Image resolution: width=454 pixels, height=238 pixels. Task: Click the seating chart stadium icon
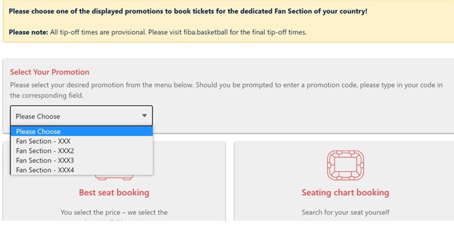[345, 166]
